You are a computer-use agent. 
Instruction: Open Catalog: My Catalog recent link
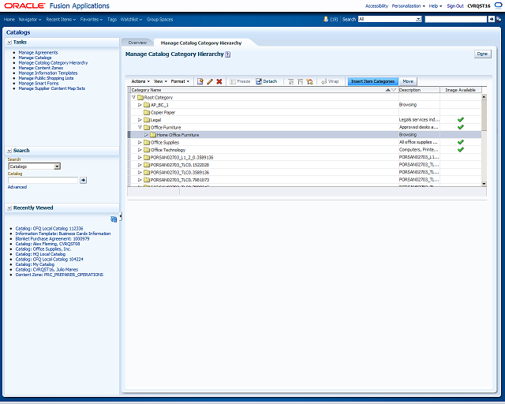[x=35, y=264]
